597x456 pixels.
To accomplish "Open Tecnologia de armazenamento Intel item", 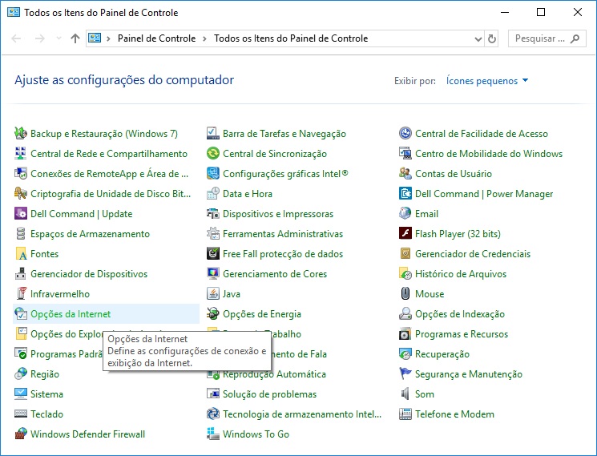I will 302,414.
